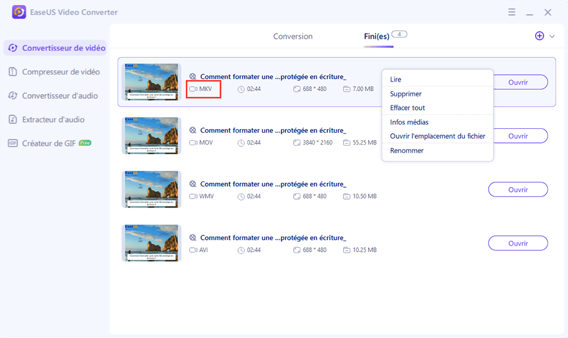Choose Renommer from the context menu
The image size is (568, 338).
(x=407, y=151)
